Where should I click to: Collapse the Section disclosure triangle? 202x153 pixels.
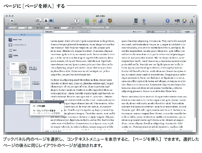pyautogui.click(x=10, y=83)
